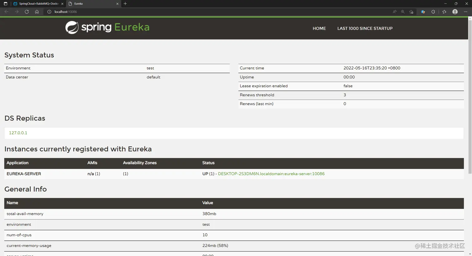The width and height of the screenshot is (472, 256).
Task: Click the Spring Eureka logo
Action: (x=107, y=27)
